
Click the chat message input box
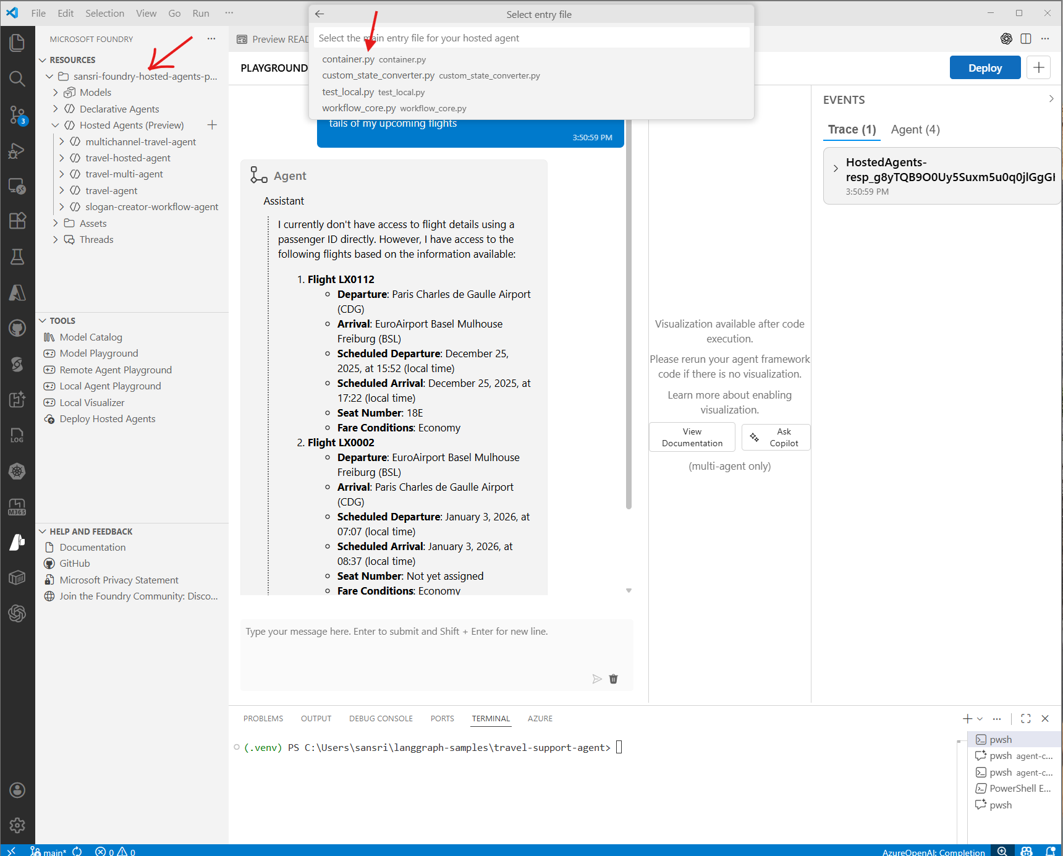coord(436,654)
